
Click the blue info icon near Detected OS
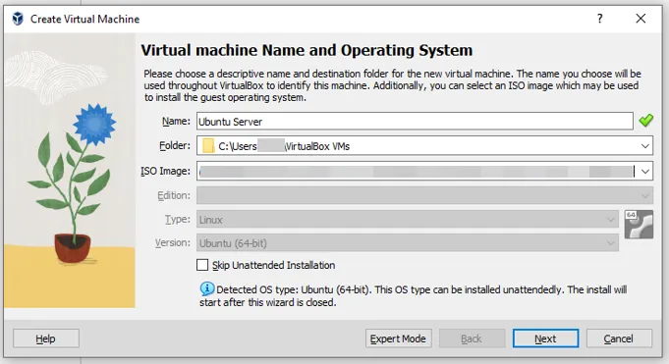(x=207, y=289)
